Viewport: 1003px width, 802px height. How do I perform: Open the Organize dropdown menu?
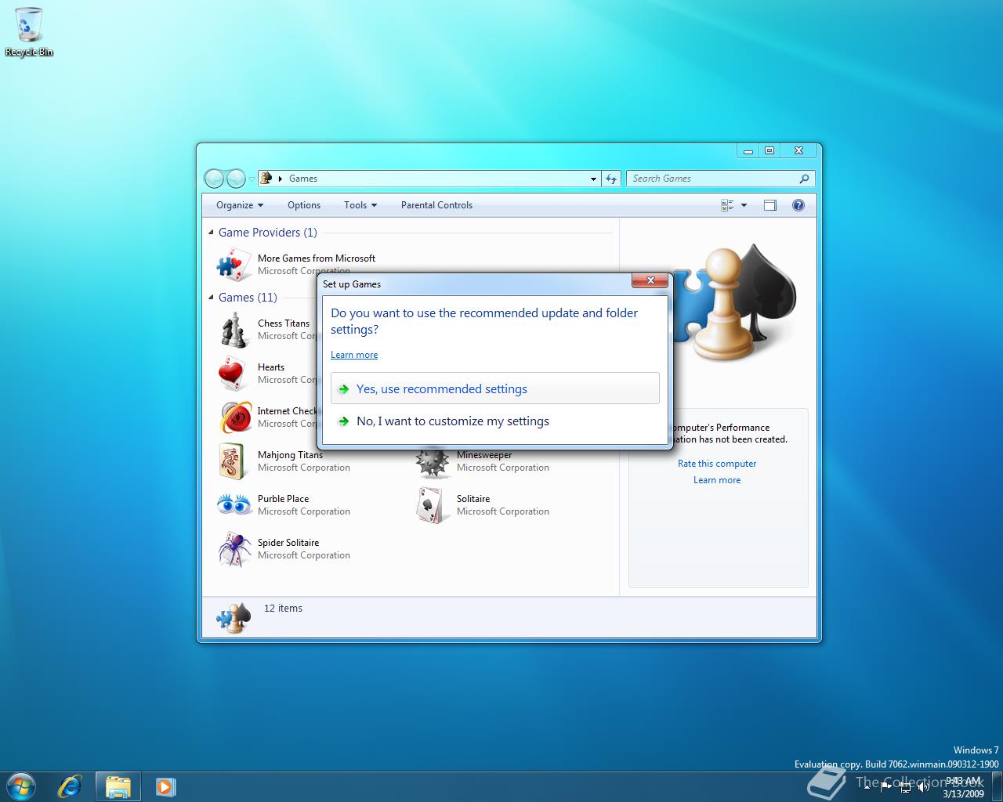240,205
